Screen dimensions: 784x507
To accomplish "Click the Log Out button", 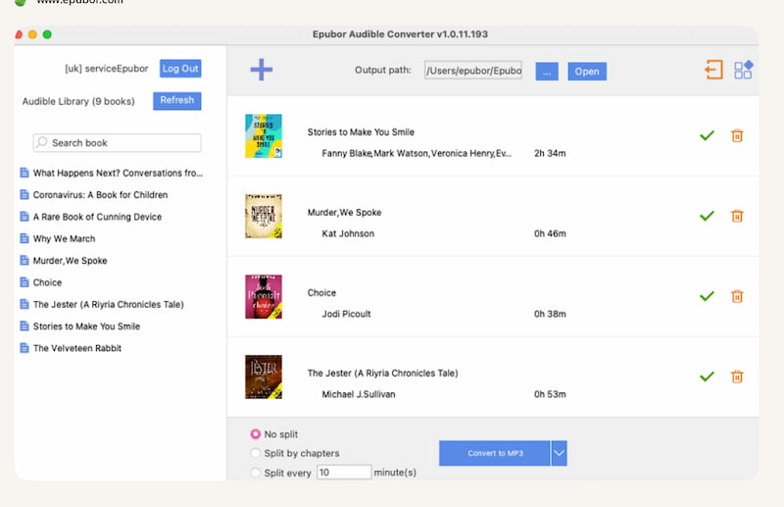I will pyautogui.click(x=180, y=69).
